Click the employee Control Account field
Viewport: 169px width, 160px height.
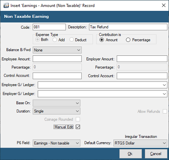tap(57, 76)
